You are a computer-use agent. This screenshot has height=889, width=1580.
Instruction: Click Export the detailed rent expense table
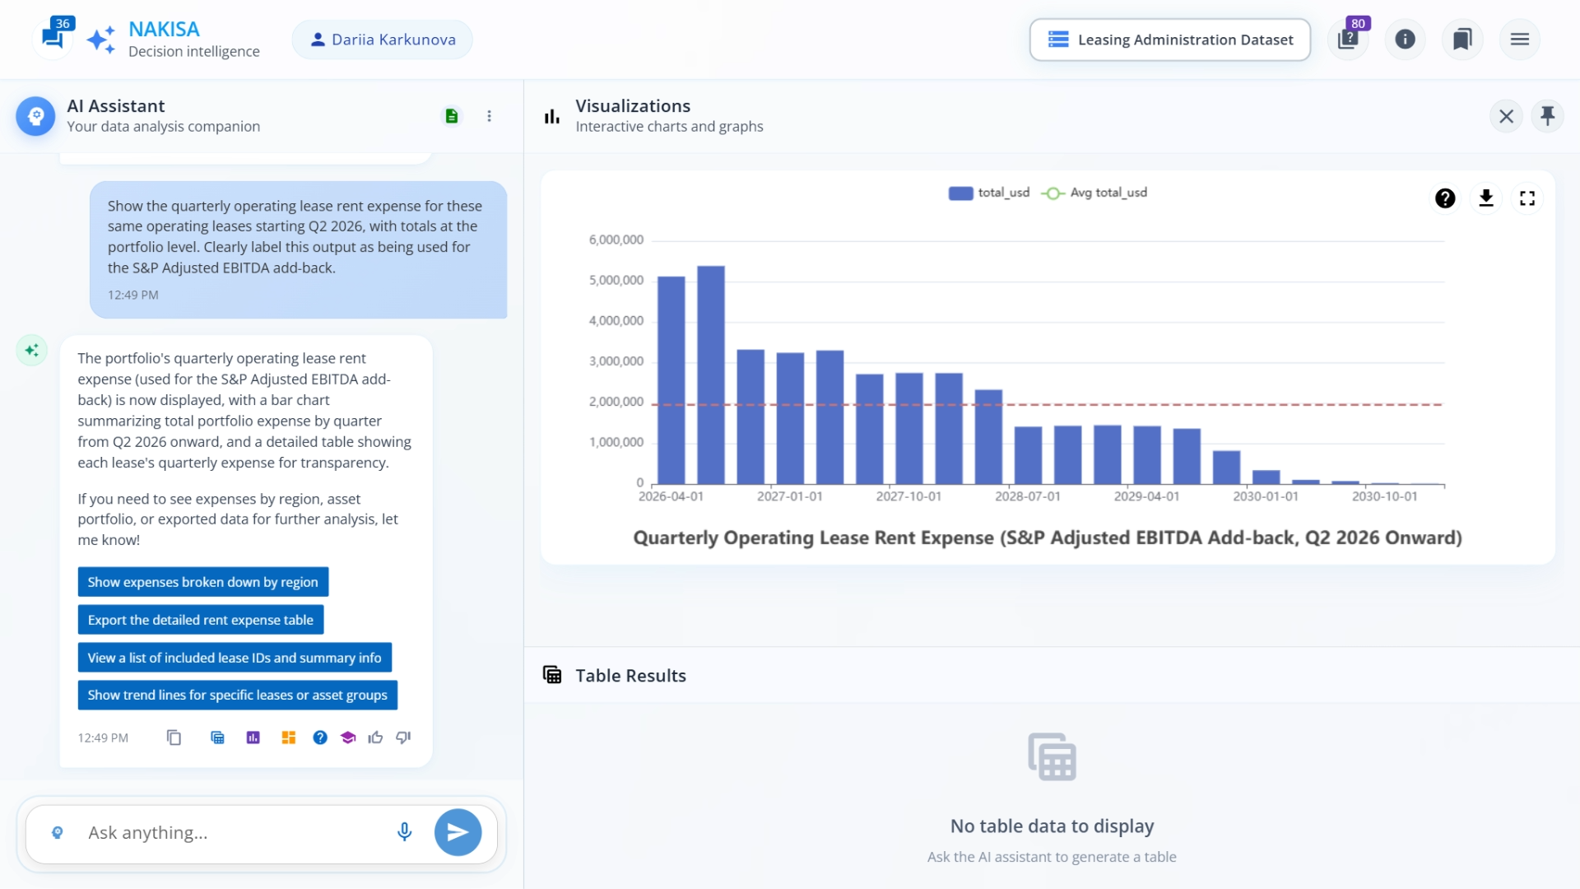pos(200,620)
